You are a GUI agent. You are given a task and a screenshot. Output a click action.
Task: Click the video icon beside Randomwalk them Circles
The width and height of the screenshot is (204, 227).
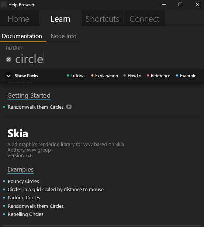coord(69,107)
